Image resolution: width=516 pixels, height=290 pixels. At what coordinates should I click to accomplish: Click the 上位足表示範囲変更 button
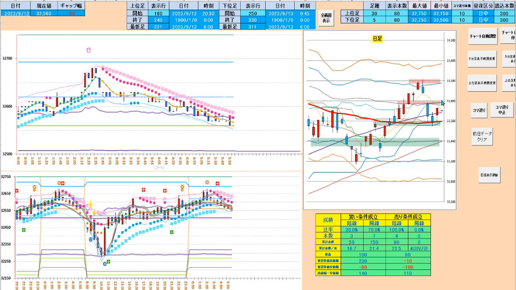482,83
